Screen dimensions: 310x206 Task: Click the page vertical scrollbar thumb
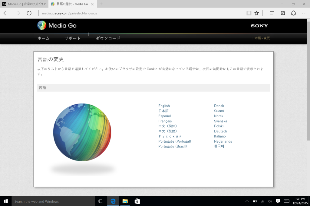coord(308,81)
